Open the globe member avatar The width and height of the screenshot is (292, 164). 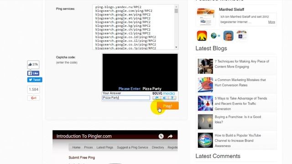coord(215,36)
